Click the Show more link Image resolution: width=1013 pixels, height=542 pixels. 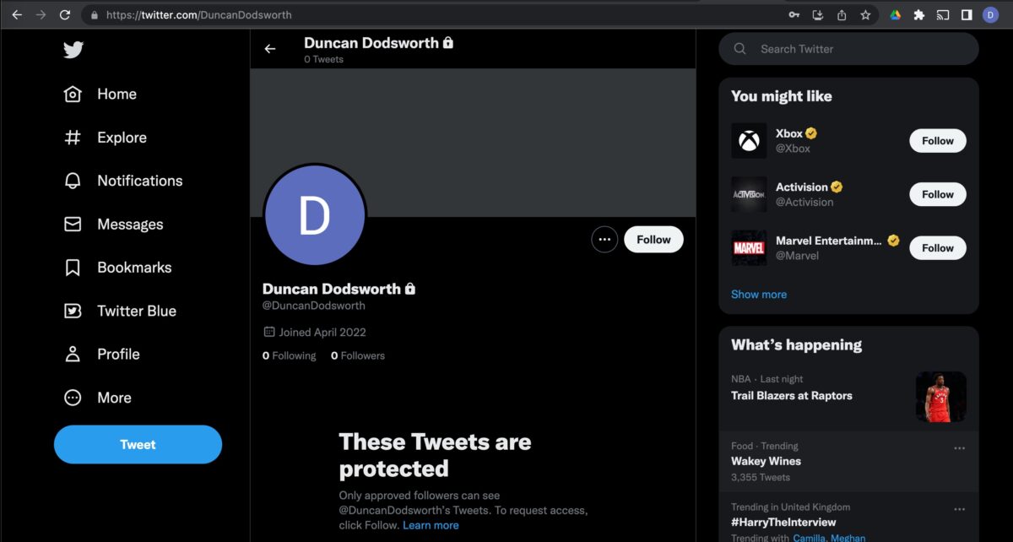758,295
